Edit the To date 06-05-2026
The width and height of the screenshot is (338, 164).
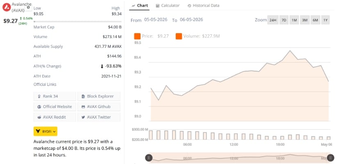[191, 20]
